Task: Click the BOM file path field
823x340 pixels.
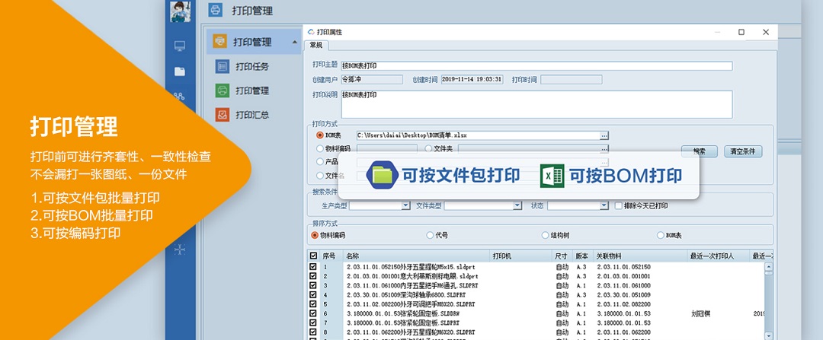Action: (478, 135)
